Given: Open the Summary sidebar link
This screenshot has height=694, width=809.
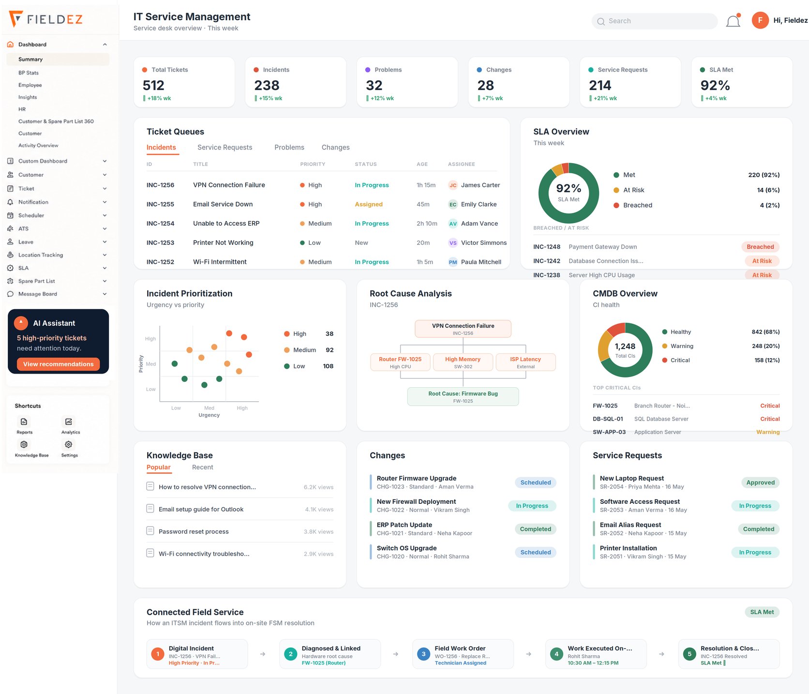Looking at the screenshot, I should [58, 60].
